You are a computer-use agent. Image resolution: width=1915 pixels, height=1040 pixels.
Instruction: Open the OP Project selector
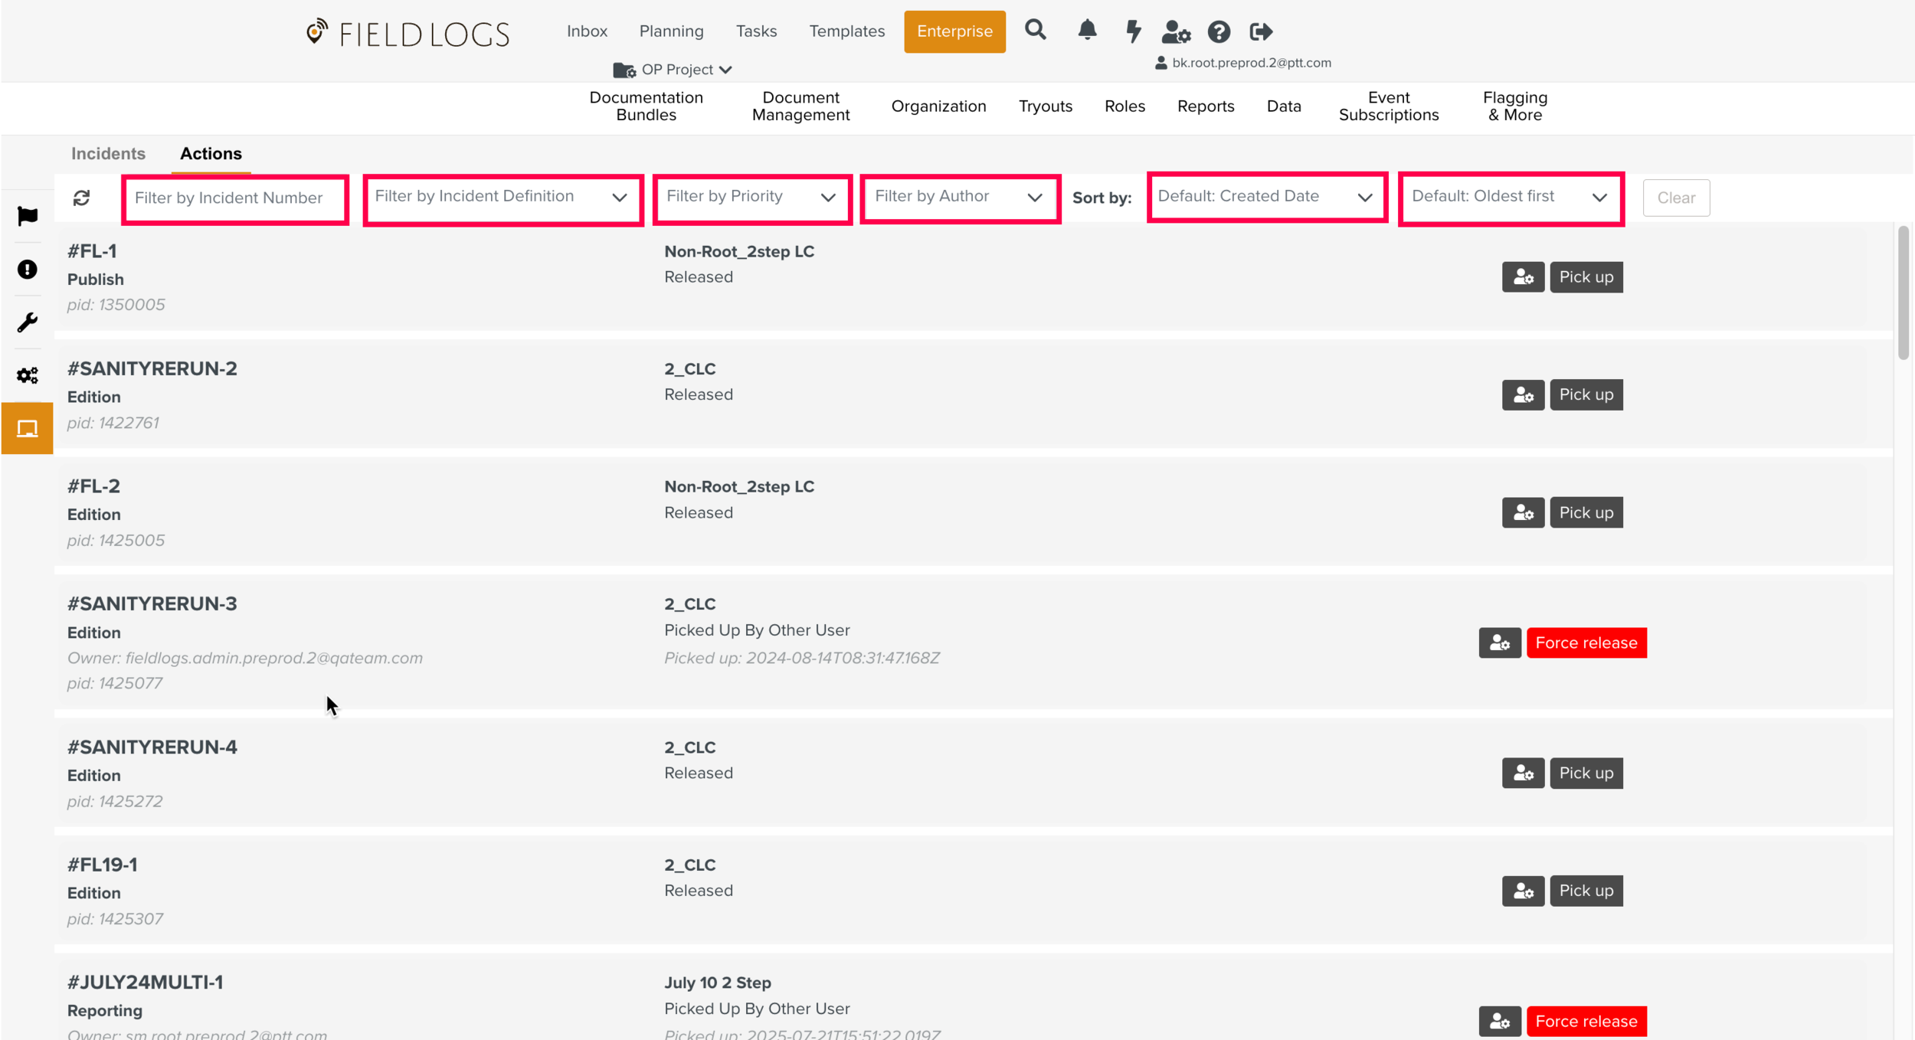point(673,70)
